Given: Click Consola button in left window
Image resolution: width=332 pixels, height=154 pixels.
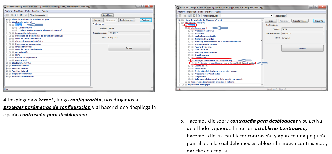Looking at the screenshot, I should [x=129, y=48].
